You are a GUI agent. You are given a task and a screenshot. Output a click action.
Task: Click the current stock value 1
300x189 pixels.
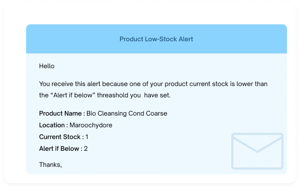pyautogui.click(x=87, y=137)
